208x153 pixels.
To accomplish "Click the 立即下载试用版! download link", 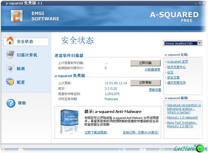I will click(x=96, y=132).
